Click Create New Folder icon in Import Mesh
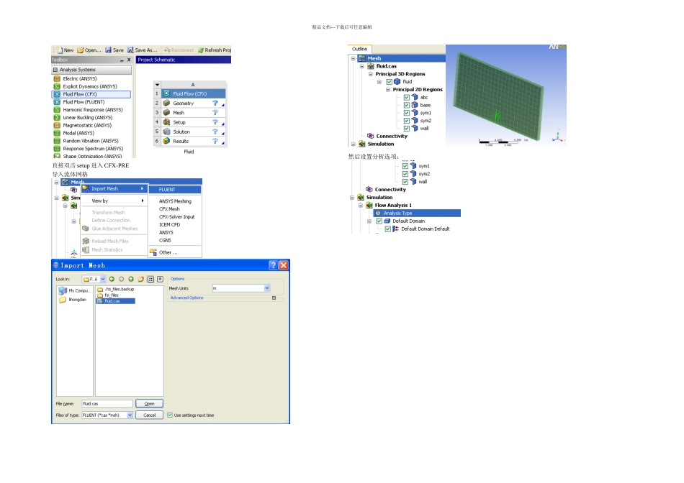 click(140, 279)
